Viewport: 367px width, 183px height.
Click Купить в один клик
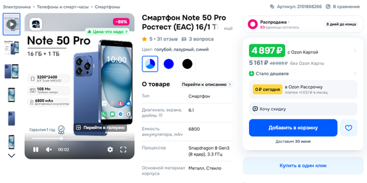(303, 166)
